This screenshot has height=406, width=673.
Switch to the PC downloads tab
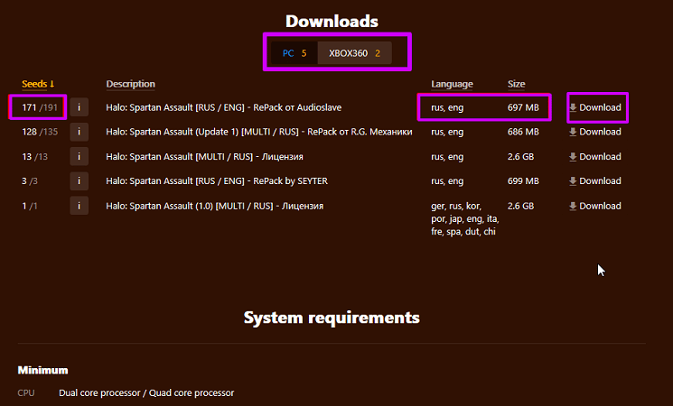(294, 53)
